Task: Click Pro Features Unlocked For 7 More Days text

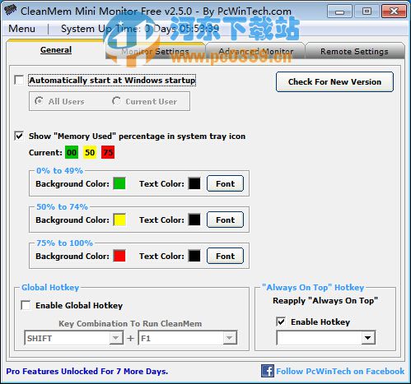Action: 87,372
